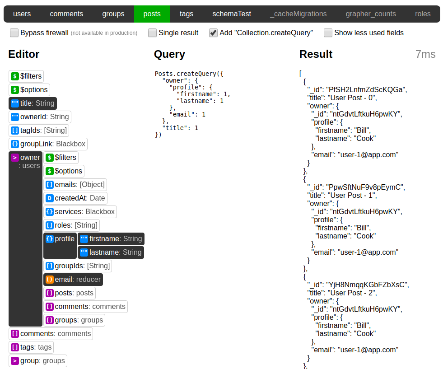Deselect the email: reducer field
This screenshot has width=443, height=369.
coord(73,280)
